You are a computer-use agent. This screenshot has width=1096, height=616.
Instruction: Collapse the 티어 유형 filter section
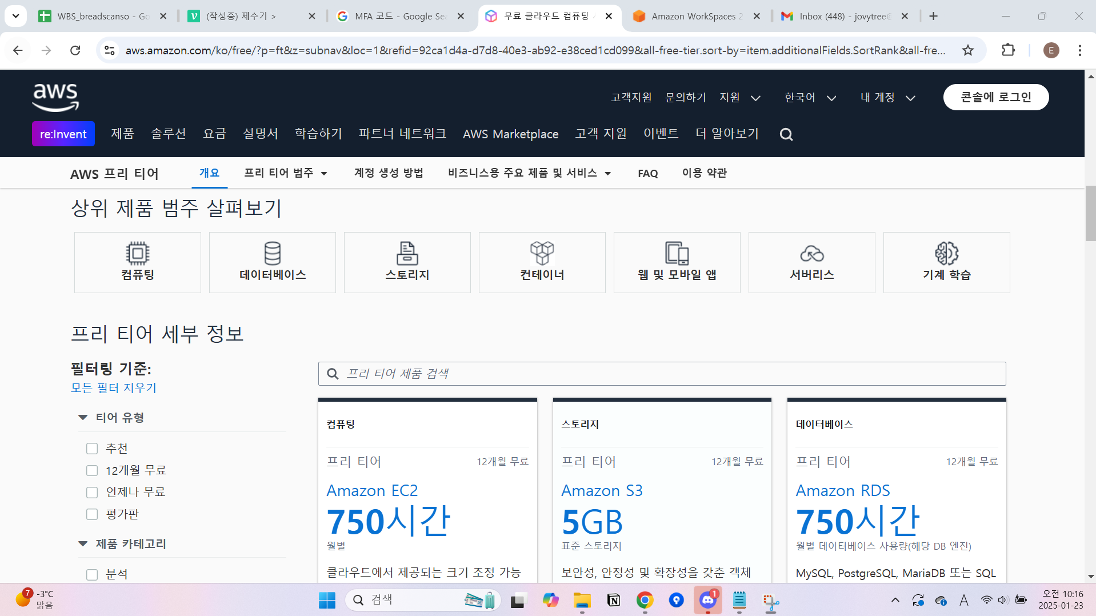[83, 417]
